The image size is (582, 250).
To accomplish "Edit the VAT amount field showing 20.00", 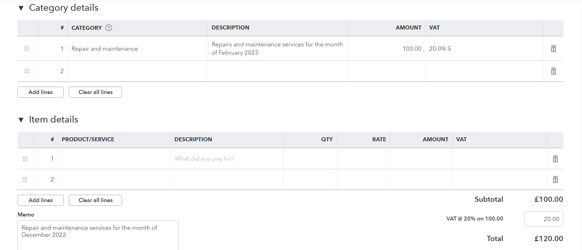I will click(x=543, y=219).
